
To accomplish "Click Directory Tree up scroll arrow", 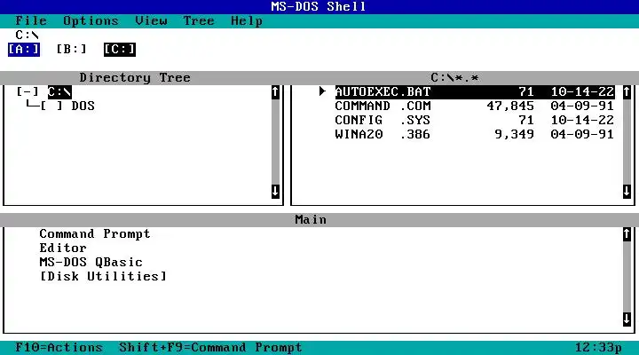I will click(275, 92).
